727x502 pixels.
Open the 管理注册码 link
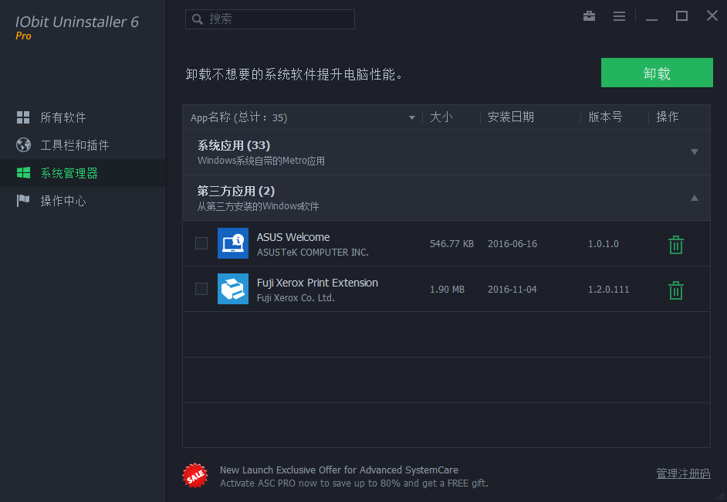coord(683,473)
